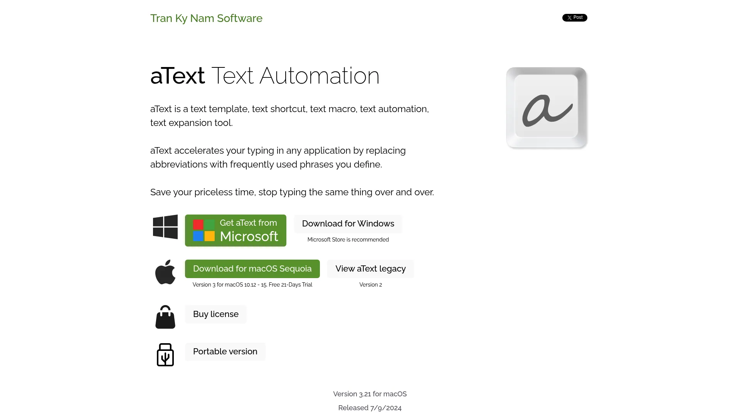Open the Buy license page
The height and width of the screenshot is (416, 740).
click(216, 314)
